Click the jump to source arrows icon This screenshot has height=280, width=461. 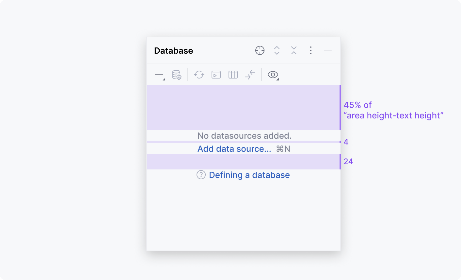coord(250,75)
